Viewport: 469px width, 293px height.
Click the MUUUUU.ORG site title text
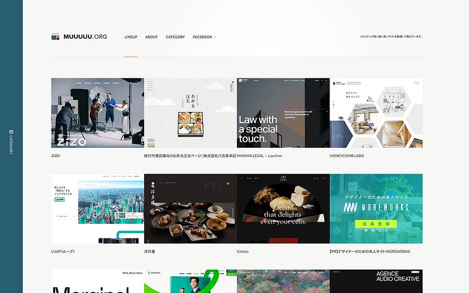[x=85, y=36]
